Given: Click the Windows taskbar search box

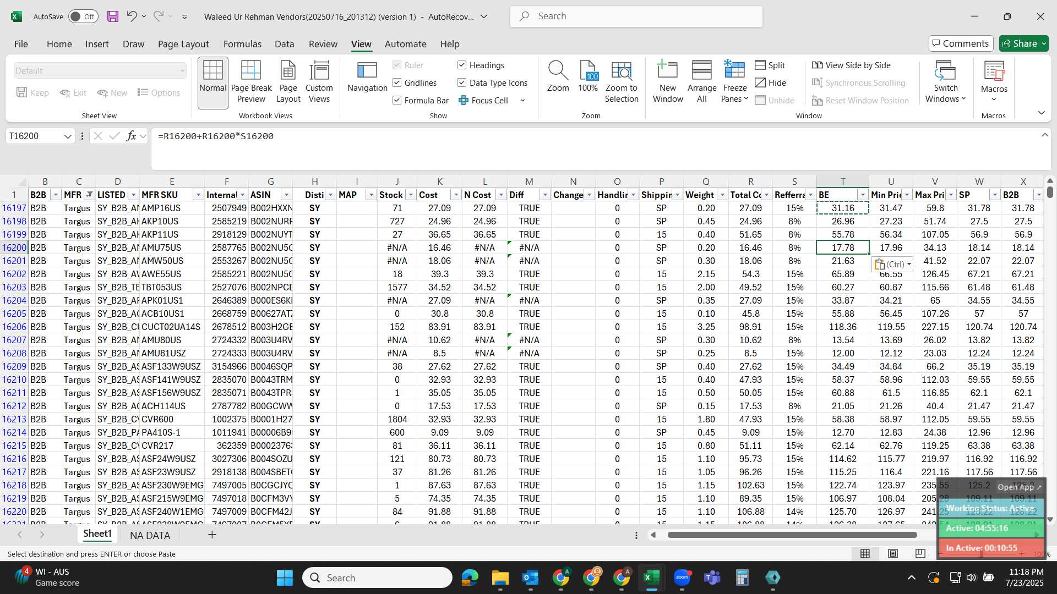Looking at the screenshot, I should pyautogui.click(x=378, y=577).
